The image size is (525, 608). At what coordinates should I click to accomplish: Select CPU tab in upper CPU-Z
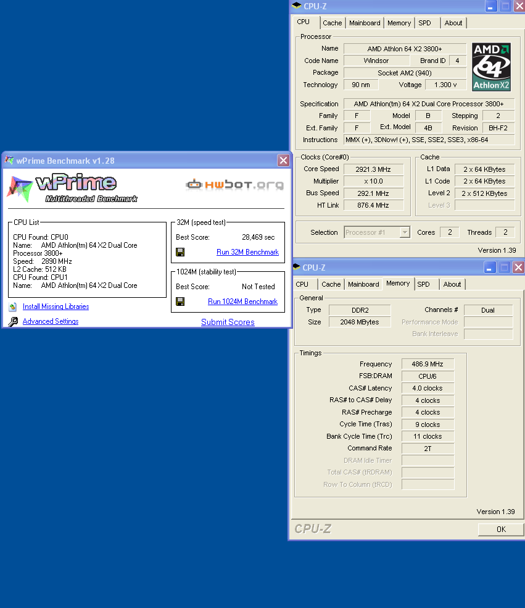click(x=303, y=22)
